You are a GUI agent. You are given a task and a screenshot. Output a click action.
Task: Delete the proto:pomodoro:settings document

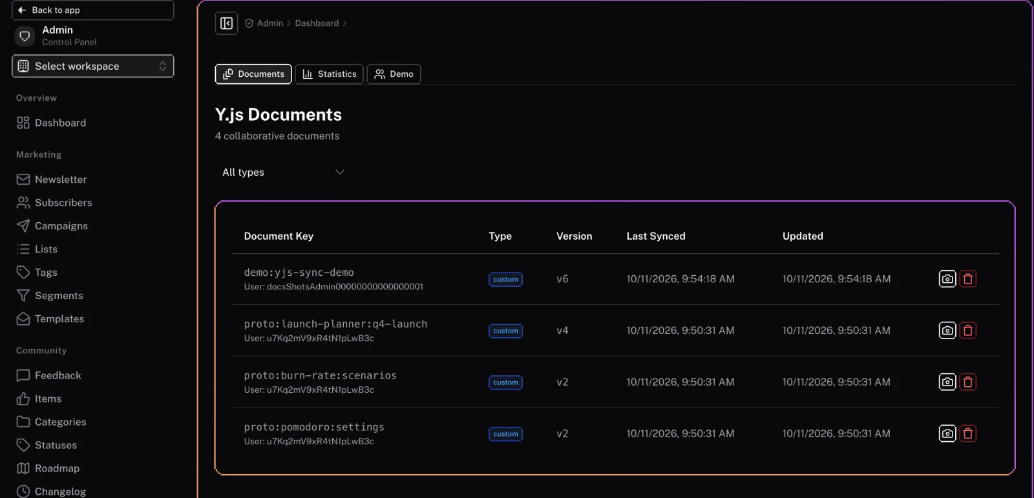pyautogui.click(x=967, y=433)
